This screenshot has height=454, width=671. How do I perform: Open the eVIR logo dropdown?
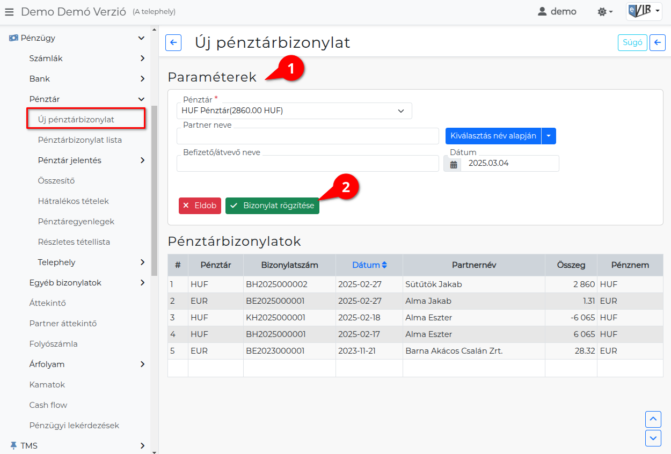pos(644,11)
